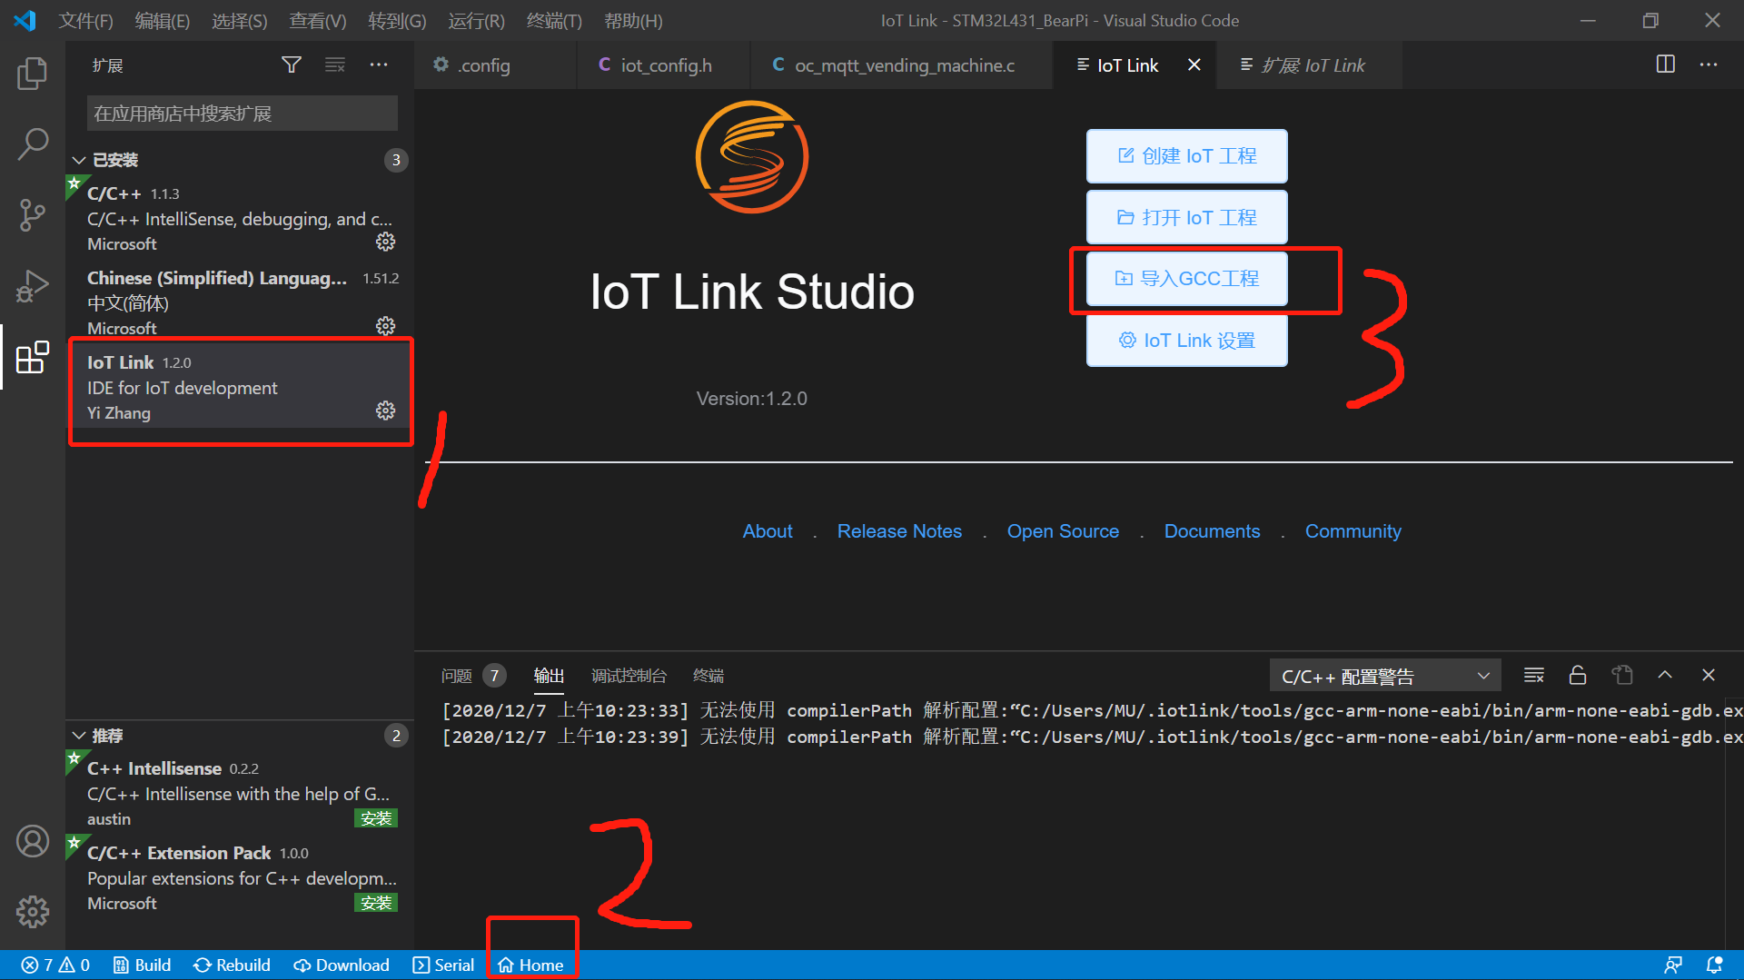Switch to the 终端 terminal panel tab
1744x980 pixels.
click(708, 675)
